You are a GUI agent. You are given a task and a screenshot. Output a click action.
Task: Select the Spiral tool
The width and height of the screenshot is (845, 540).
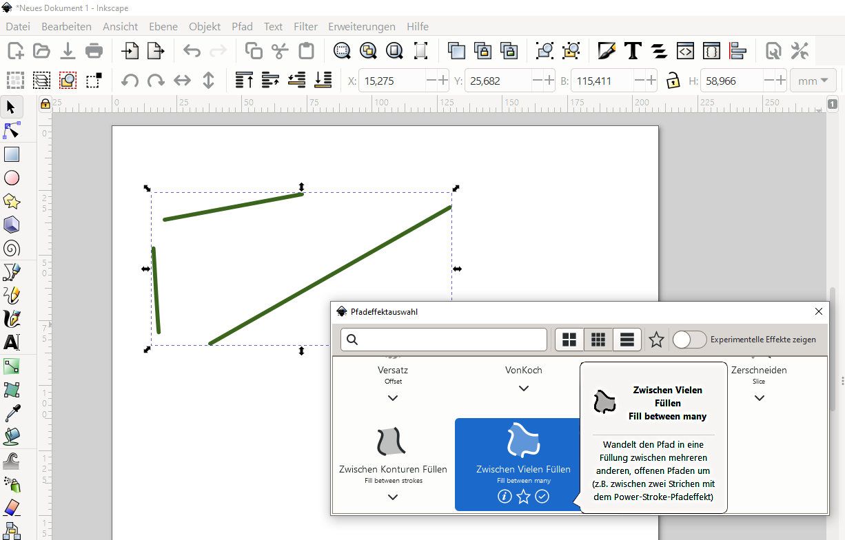(x=12, y=248)
